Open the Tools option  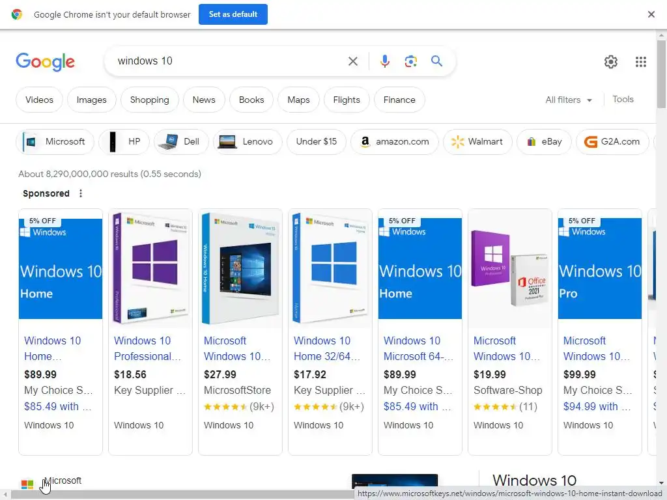coord(623,100)
